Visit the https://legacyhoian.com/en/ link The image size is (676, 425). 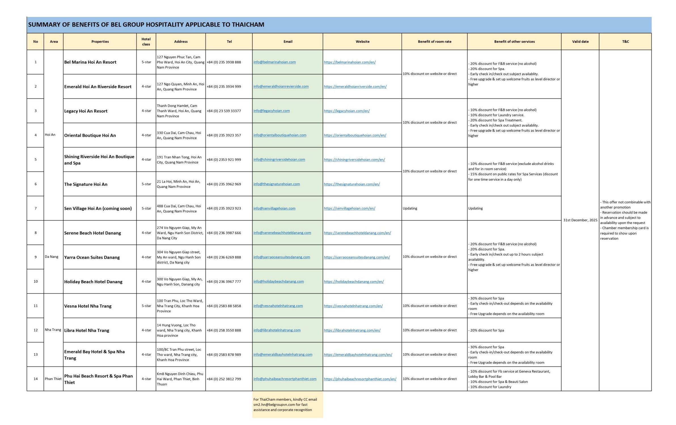[x=347, y=111]
